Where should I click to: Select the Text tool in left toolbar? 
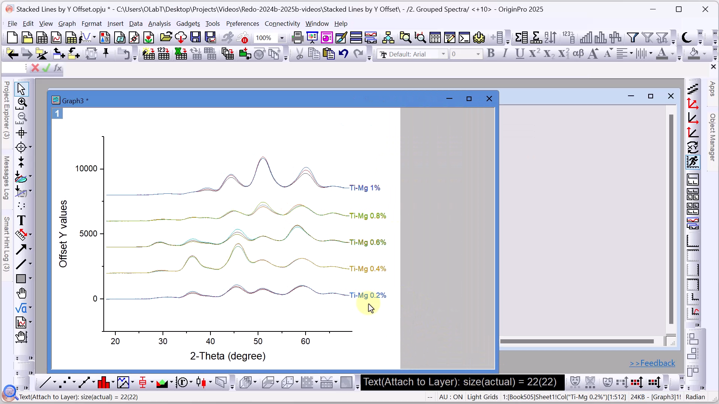coord(21,221)
